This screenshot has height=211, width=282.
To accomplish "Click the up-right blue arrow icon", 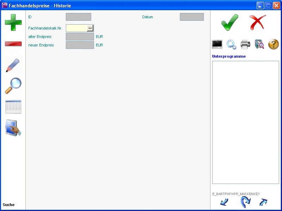I will pyautogui.click(x=263, y=202).
